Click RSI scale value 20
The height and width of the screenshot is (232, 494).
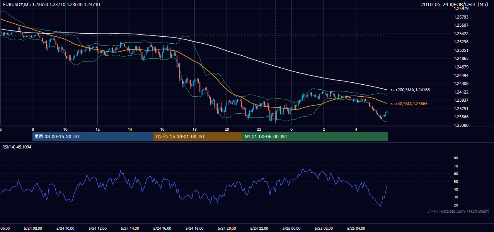(456, 205)
